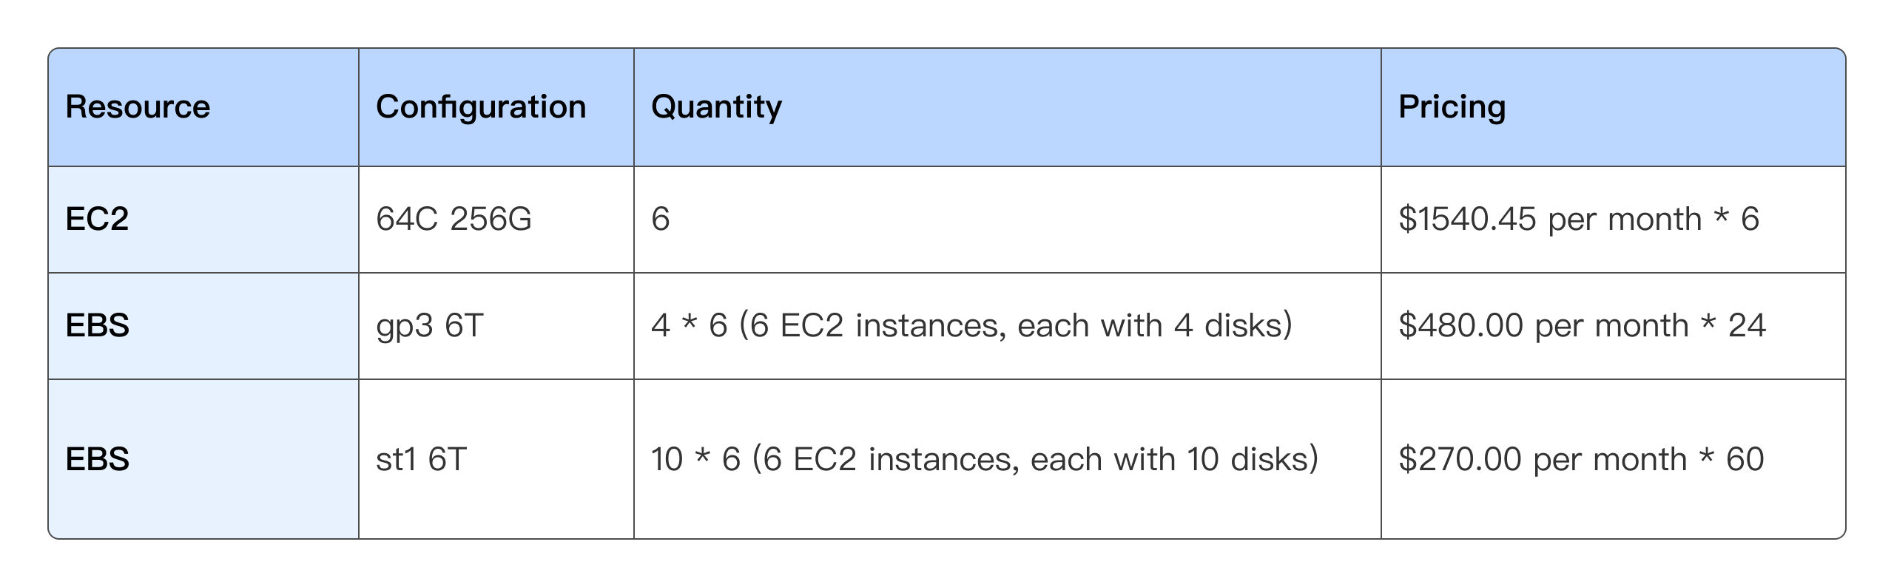Viewport: 1894px width, 587px height.
Task: Select the 64C 256G configuration cell
Action: pos(454,220)
